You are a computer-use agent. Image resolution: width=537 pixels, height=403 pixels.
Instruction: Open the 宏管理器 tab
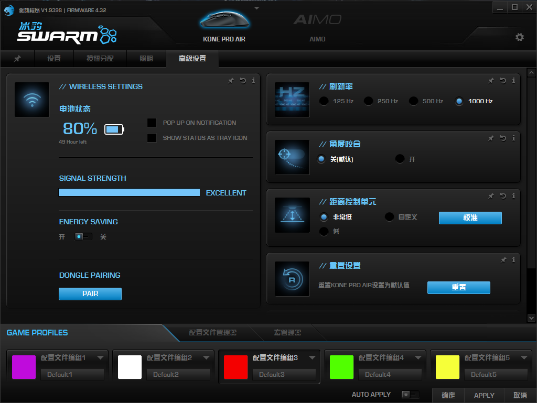click(x=287, y=333)
